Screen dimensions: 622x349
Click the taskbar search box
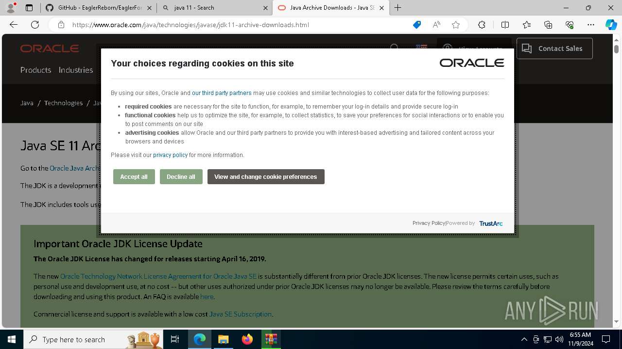tap(94, 339)
